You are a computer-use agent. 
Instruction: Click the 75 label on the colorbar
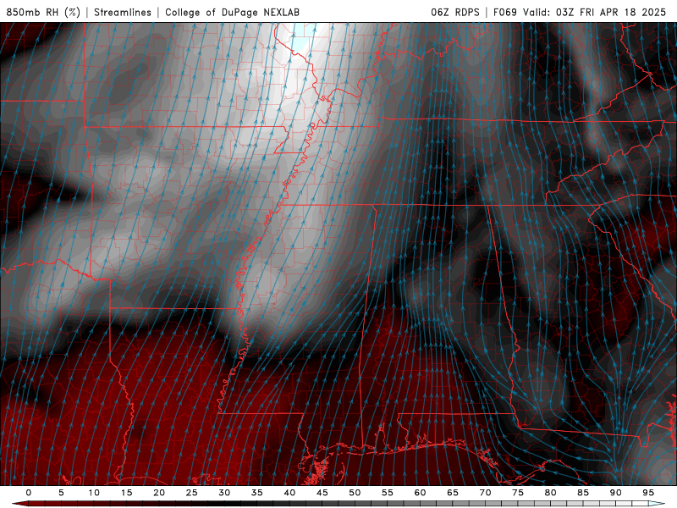(x=518, y=493)
